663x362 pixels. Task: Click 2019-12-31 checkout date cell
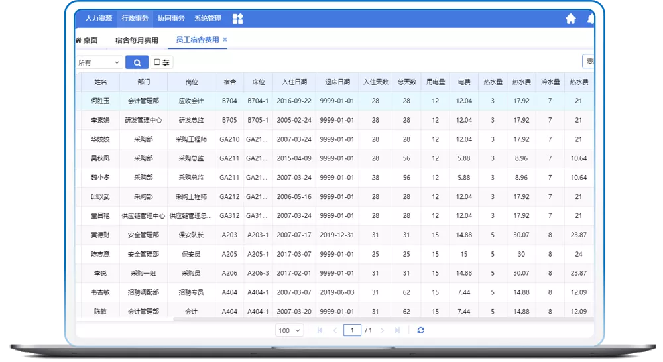(337, 235)
